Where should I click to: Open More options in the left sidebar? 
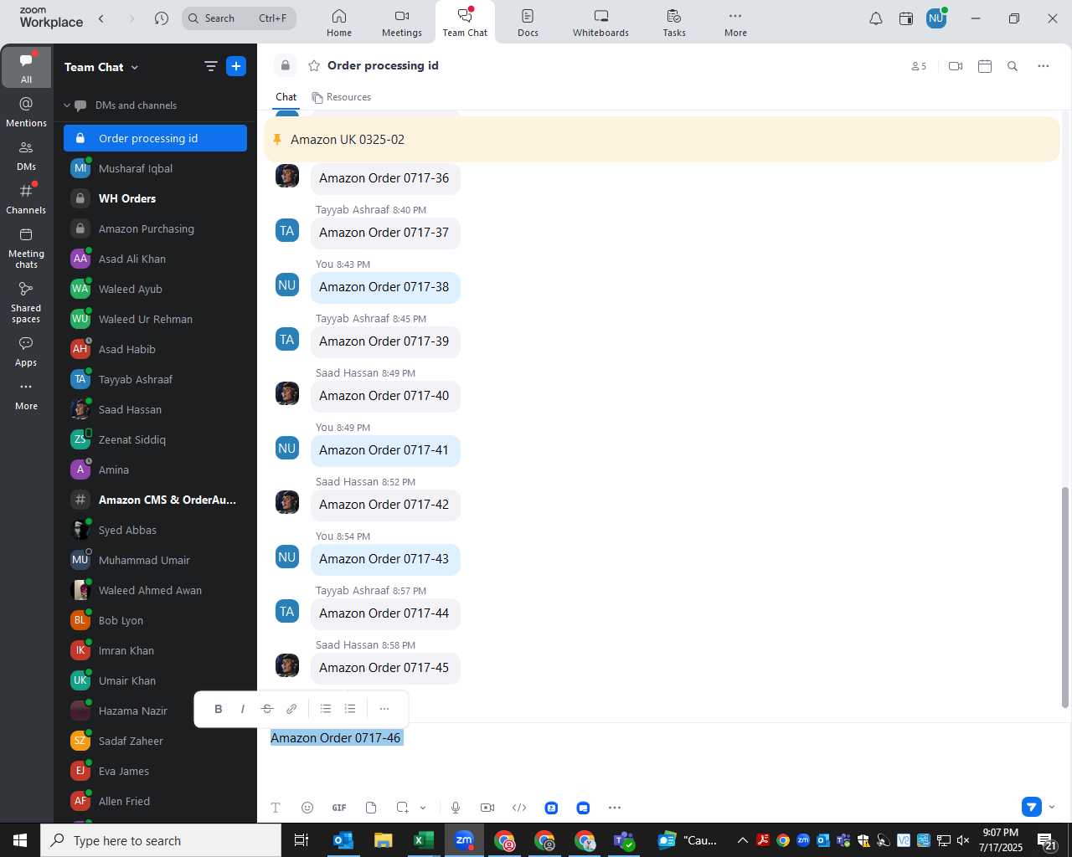tap(26, 395)
